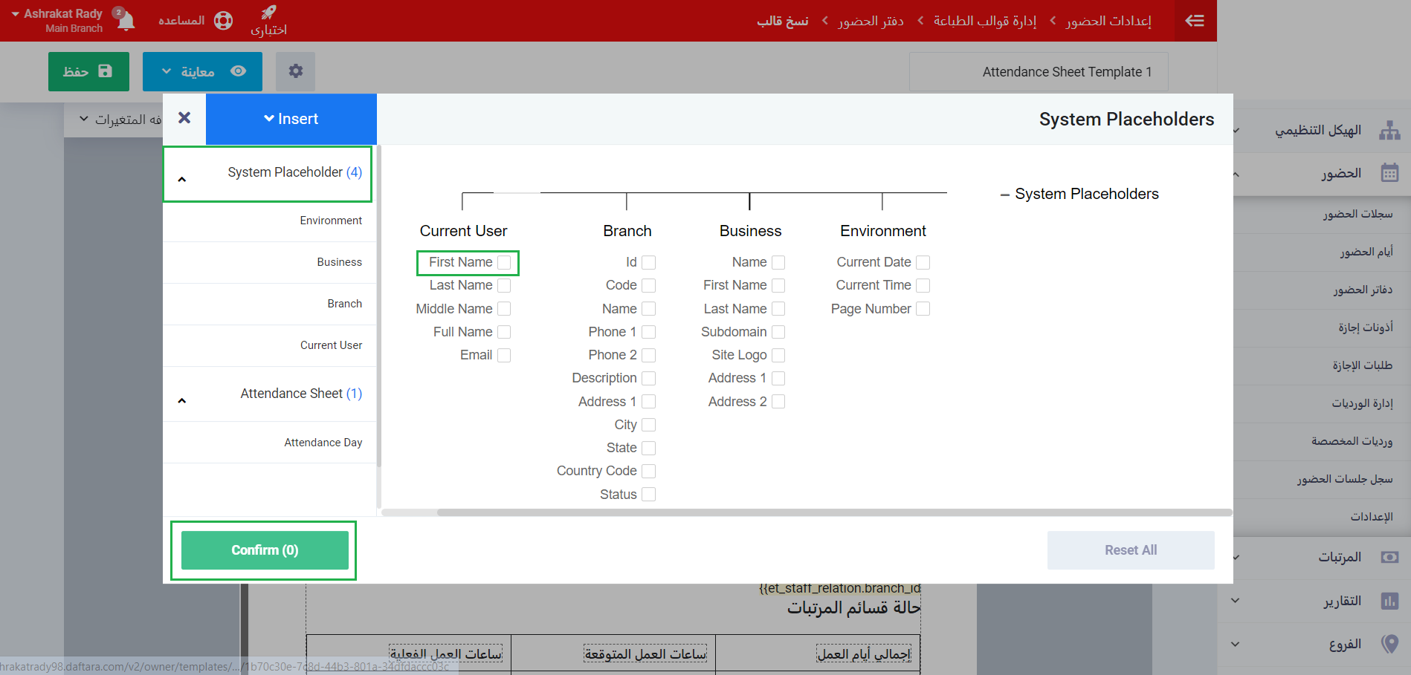Open the Insert dropdown
This screenshot has height=675, width=1411.
(291, 119)
